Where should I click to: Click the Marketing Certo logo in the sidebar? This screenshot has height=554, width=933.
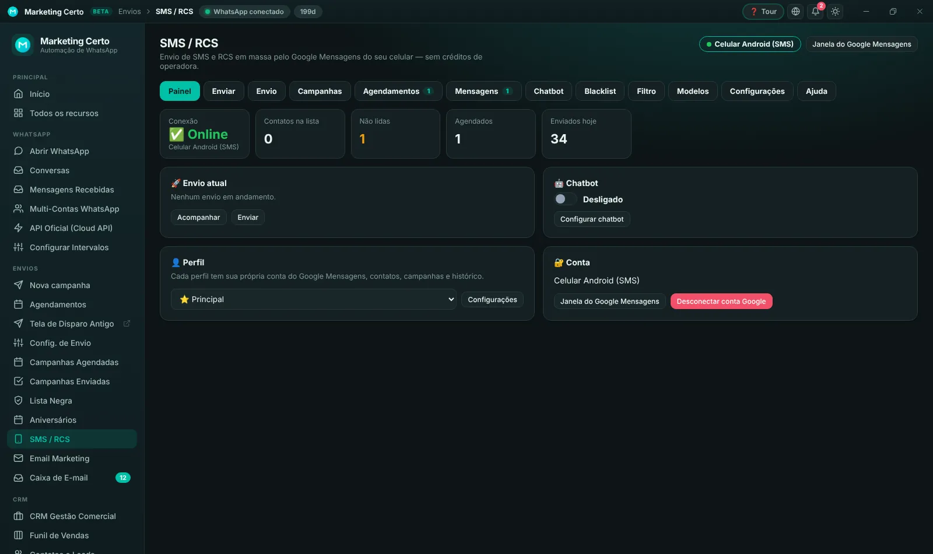(x=23, y=45)
